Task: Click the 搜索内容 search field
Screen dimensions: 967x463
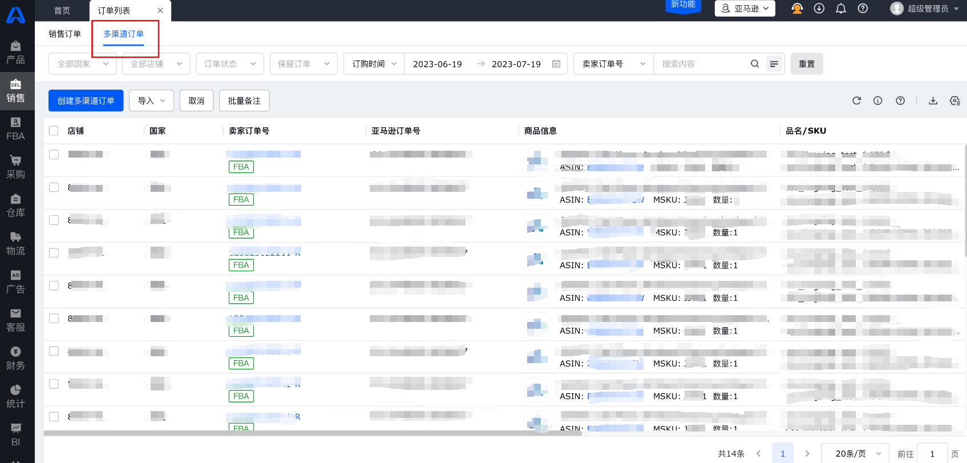Action: 702,64
